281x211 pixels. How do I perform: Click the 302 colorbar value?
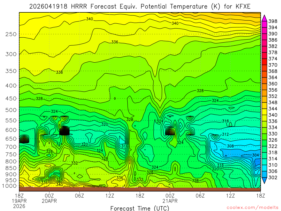273,177
